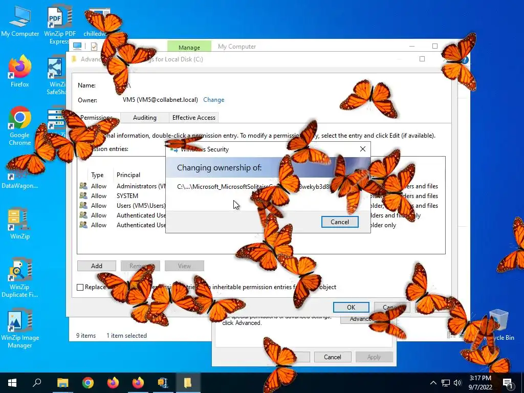The image size is (524, 393).
Task: Open My Computer desktop icon
Action: coord(20,21)
